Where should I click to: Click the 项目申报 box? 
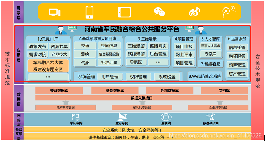(x=184, y=46)
